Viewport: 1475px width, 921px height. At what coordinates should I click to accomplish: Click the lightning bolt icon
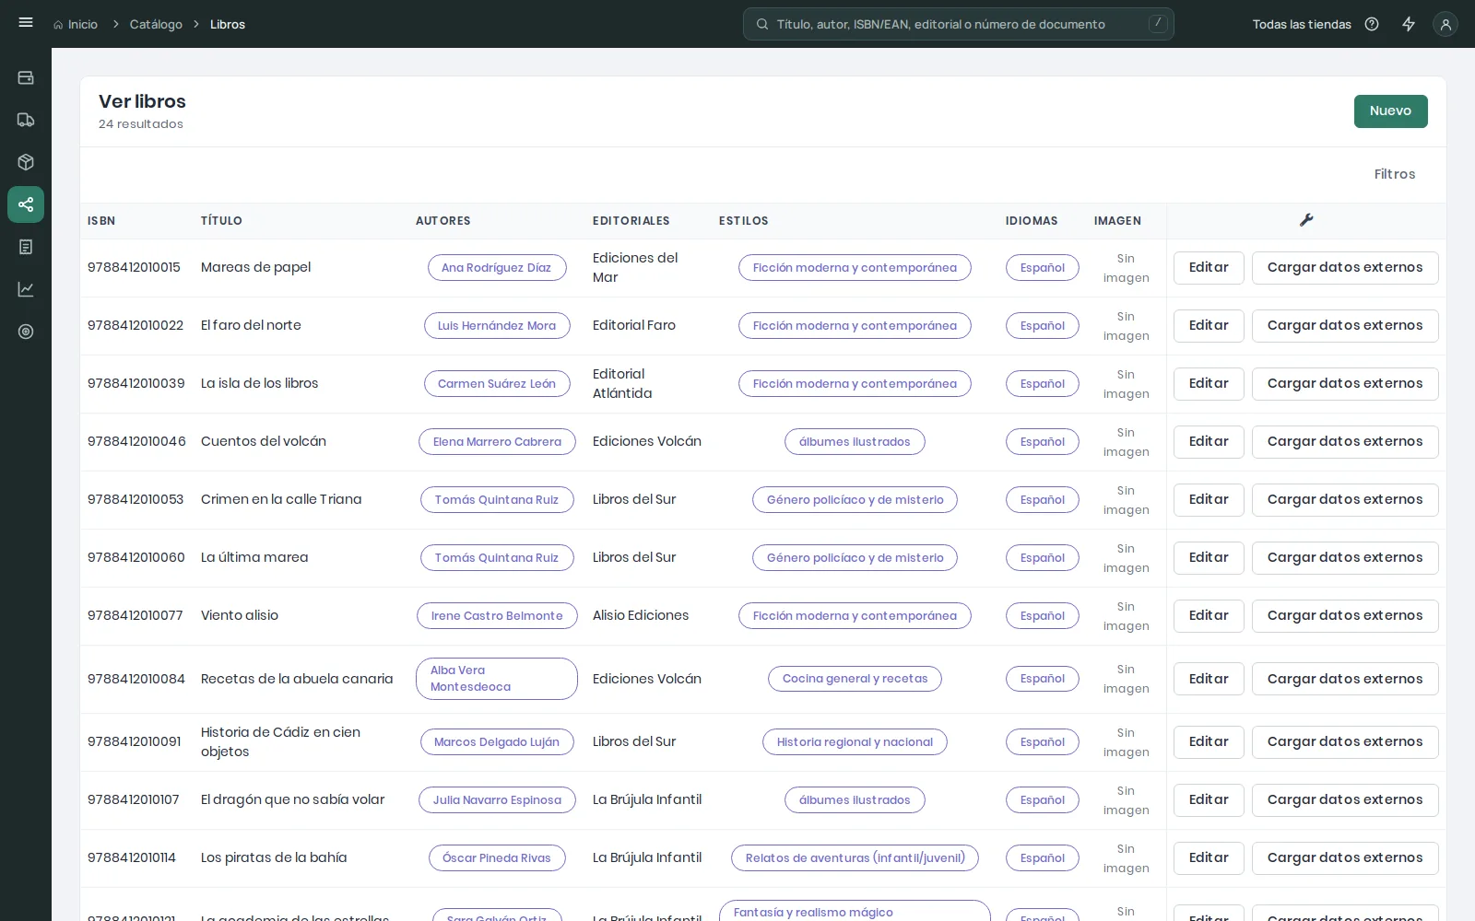[1409, 24]
